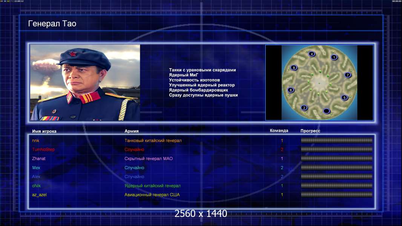Select player name 'Zhanat'
402x226 pixels.
39,159
